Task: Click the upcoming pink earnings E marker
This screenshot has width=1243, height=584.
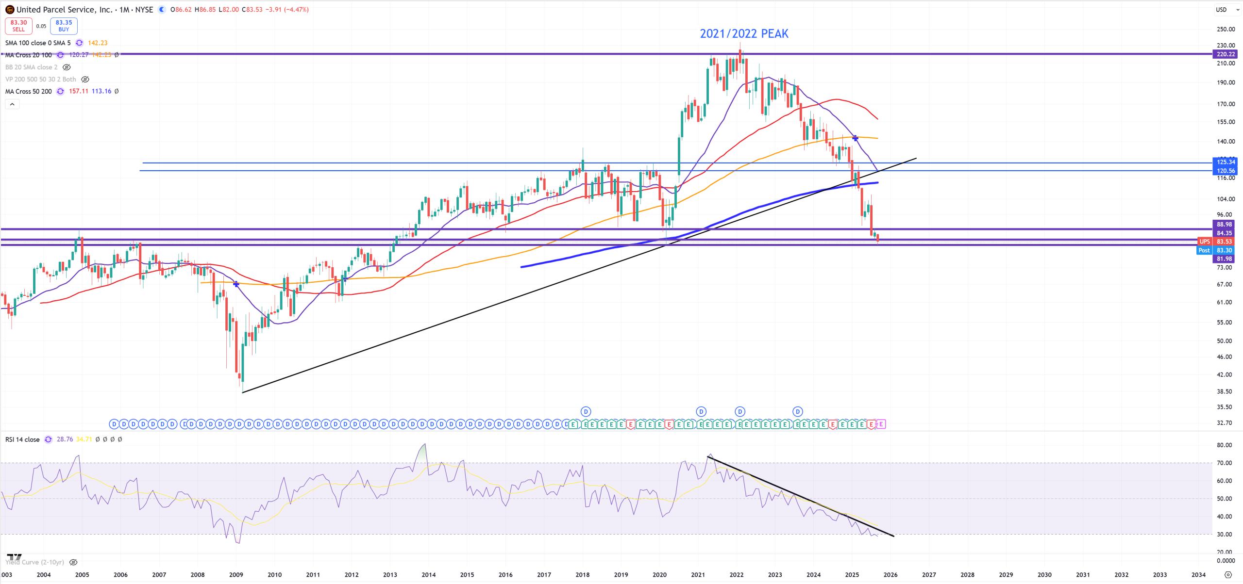Action: point(881,424)
